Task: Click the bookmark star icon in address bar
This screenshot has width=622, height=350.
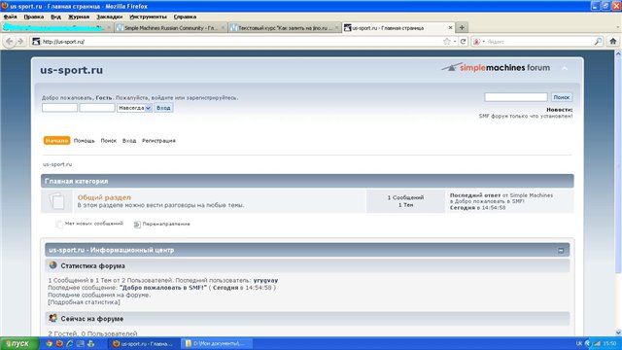Action: 447,41
